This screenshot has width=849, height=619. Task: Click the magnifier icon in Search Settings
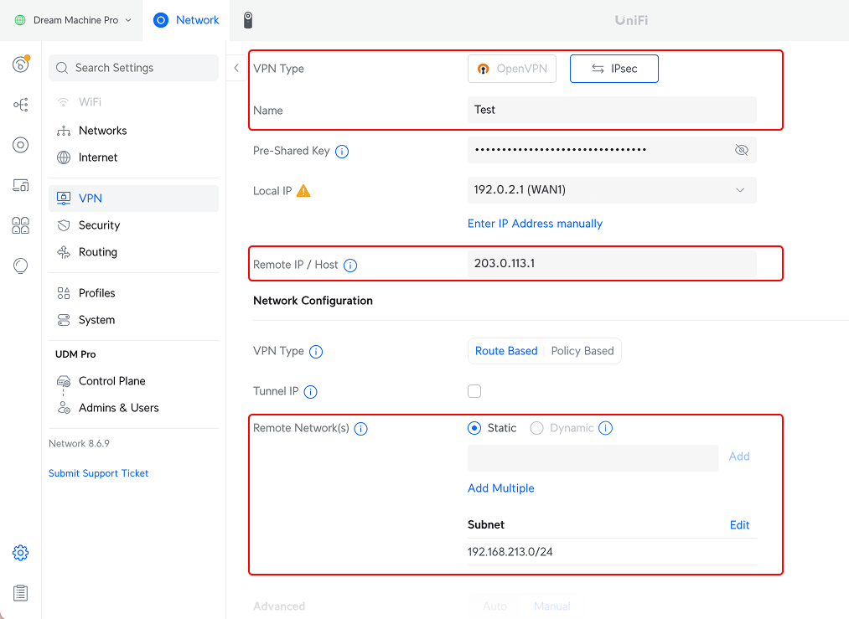pyautogui.click(x=62, y=68)
